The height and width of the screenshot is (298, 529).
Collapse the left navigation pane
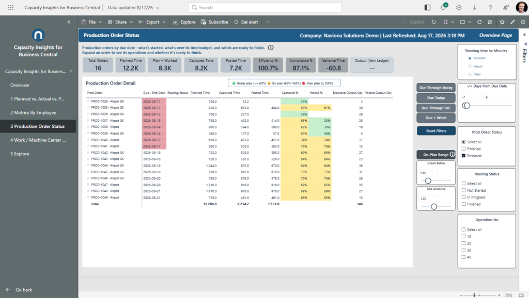[x=69, y=22]
